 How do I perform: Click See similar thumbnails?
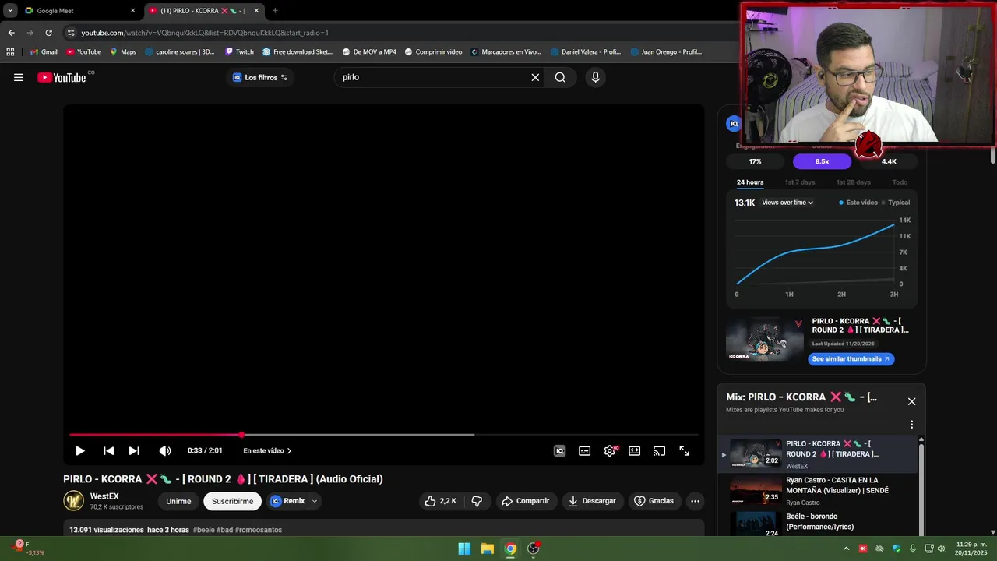851,359
